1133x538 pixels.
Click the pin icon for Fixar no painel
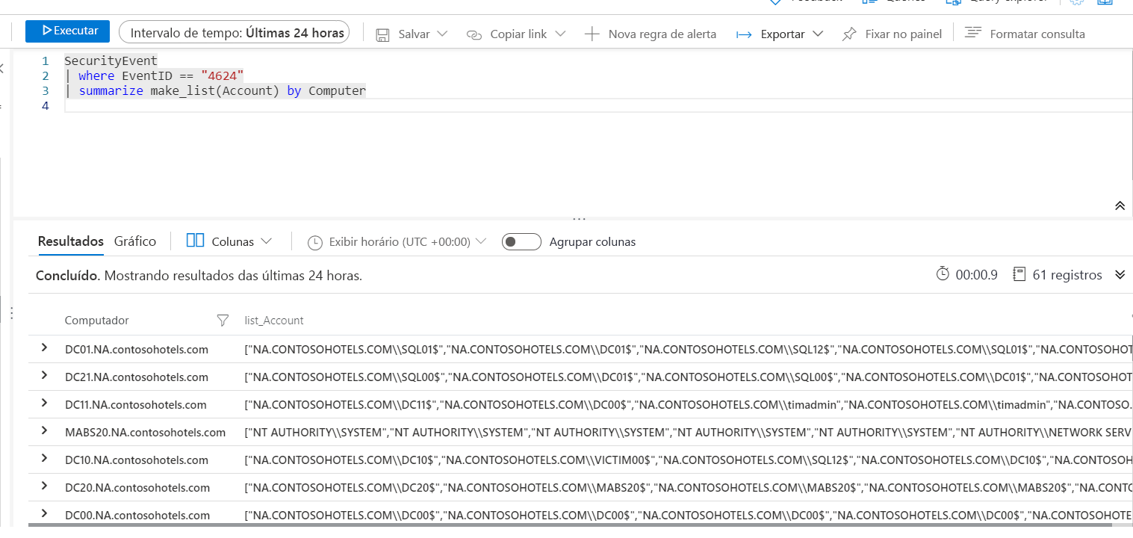849,34
